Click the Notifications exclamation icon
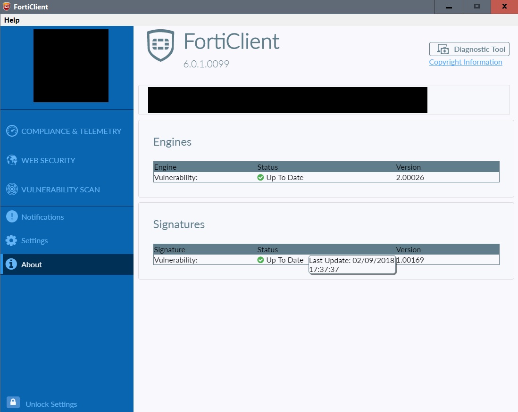 click(12, 216)
